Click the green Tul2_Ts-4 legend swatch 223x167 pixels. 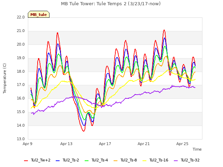coord(86,161)
